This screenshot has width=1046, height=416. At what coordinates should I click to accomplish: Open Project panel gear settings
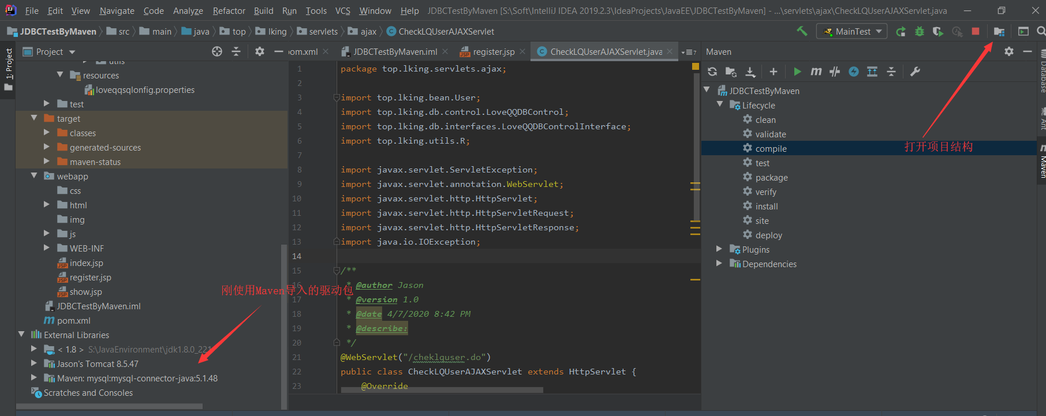260,51
